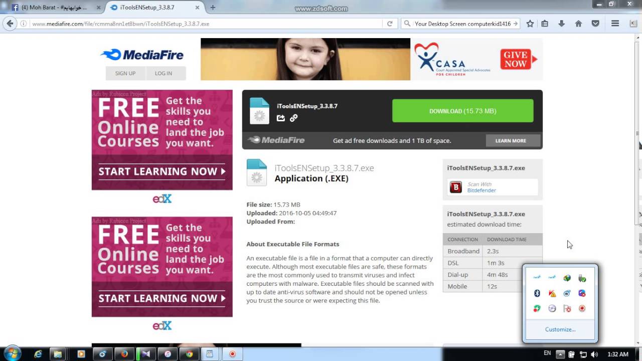Viewport: 642px width, 361px height.
Task: Open a new tab with plus button
Action: (213, 8)
